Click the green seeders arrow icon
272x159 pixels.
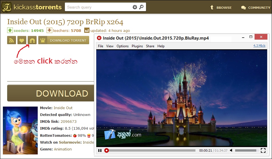pos(10,30)
